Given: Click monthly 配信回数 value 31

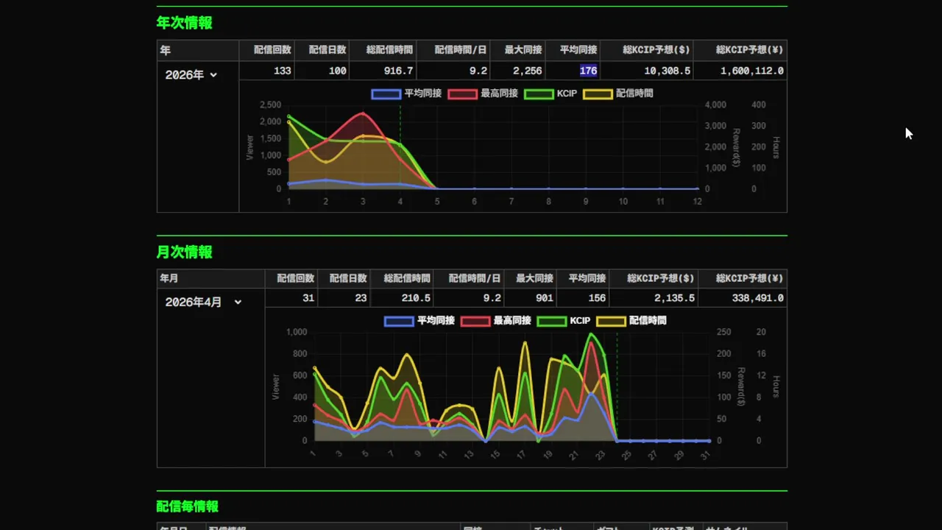Looking at the screenshot, I should (x=308, y=298).
